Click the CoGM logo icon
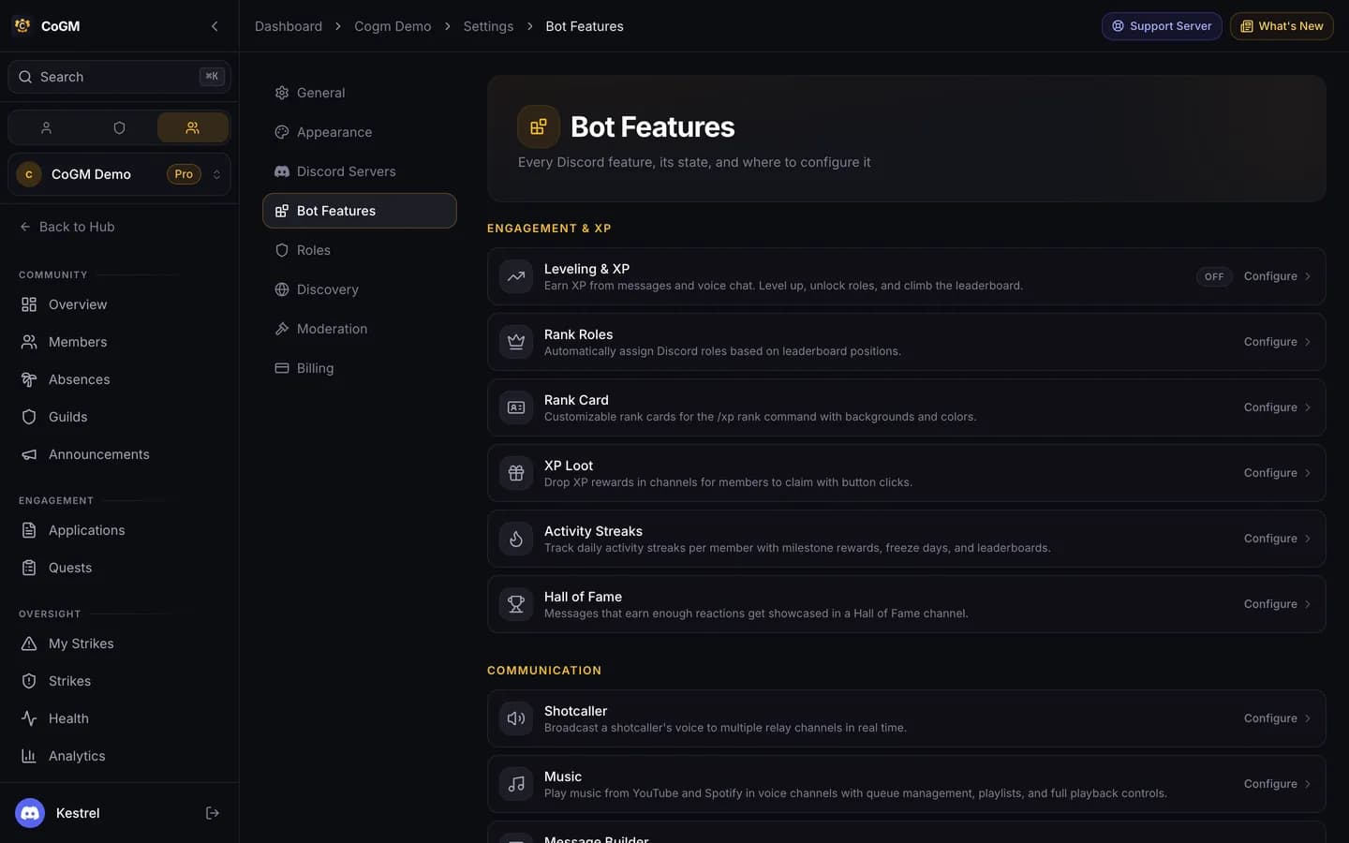Image resolution: width=1349 pixels, height=843 pixels. (x=22, y=26)
